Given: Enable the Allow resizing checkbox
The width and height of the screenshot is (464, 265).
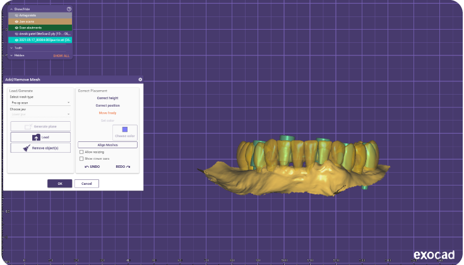Looking at the screenshot, I should pos(81,152).
